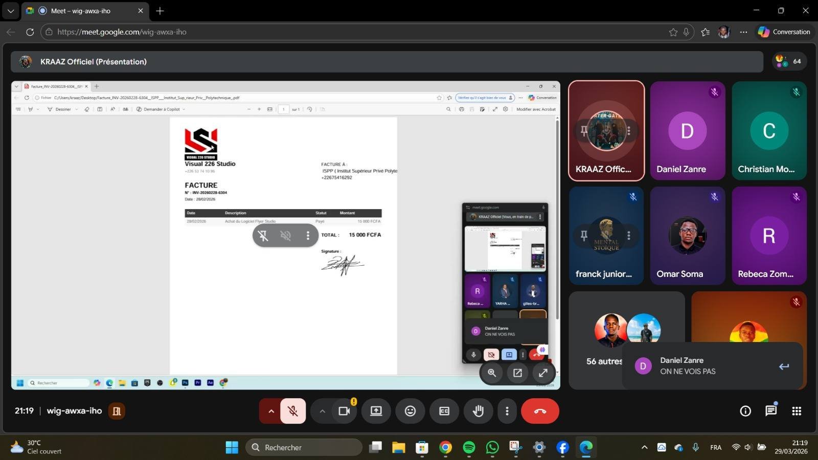Open options for franck junior tile
Viewport: 818px width, 460px height.
[629, 236]
